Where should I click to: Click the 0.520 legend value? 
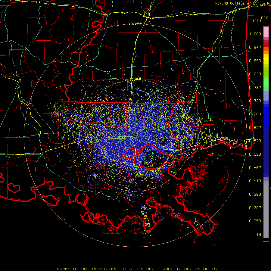tap(255, 154)
